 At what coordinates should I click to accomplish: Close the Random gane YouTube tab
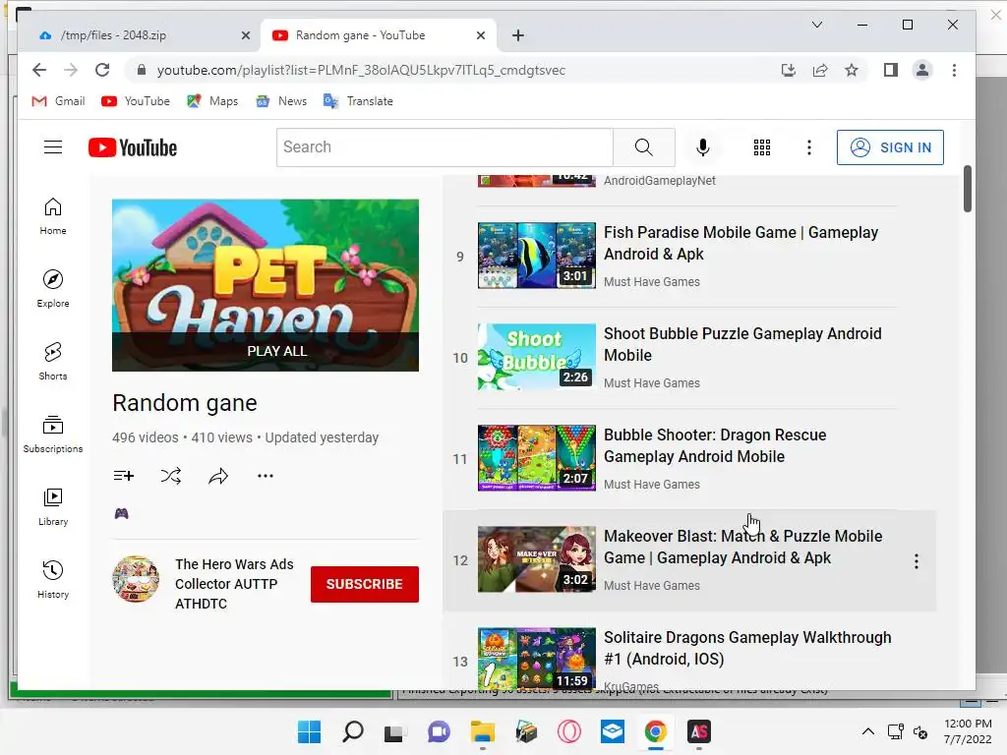pos(480,35)
